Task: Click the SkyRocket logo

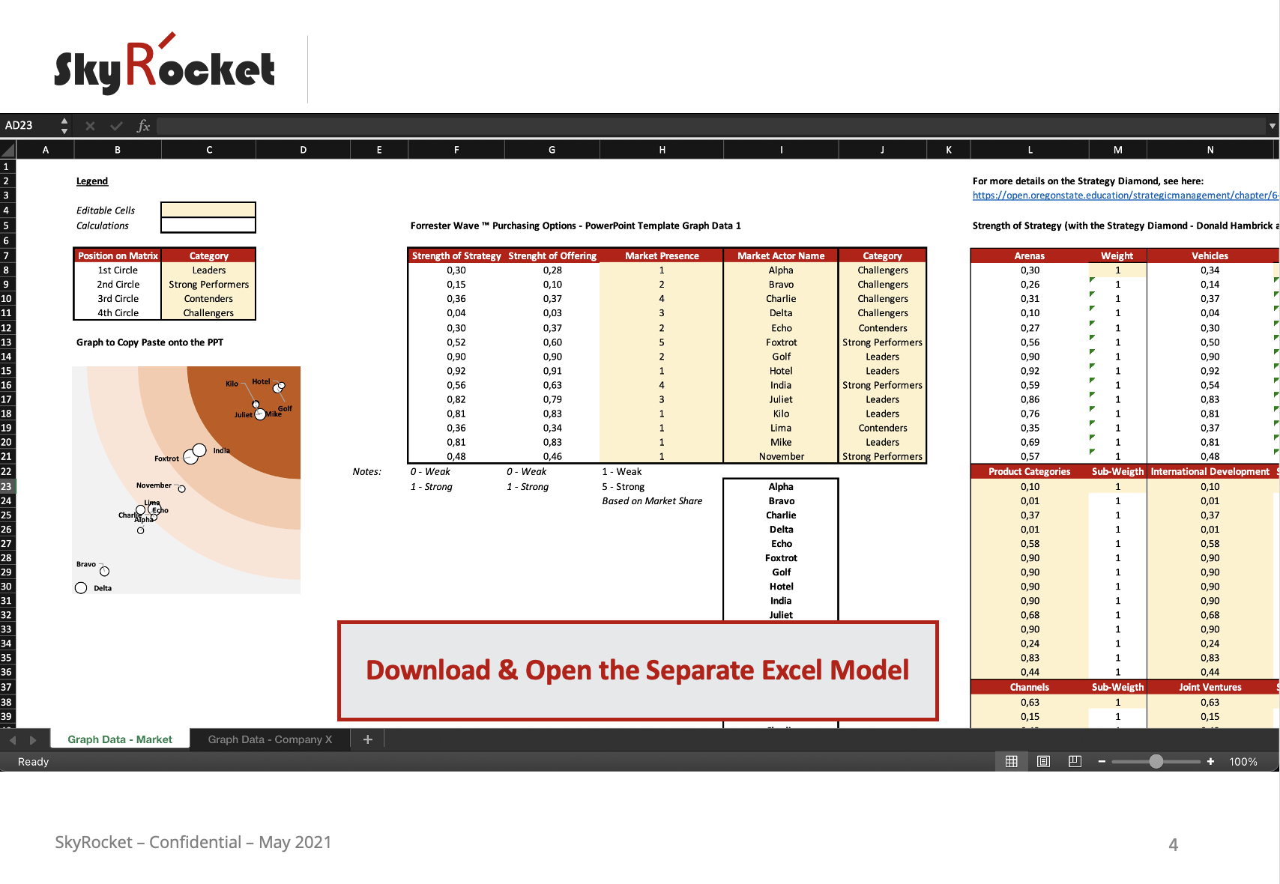Action: [x=164, y=65]
